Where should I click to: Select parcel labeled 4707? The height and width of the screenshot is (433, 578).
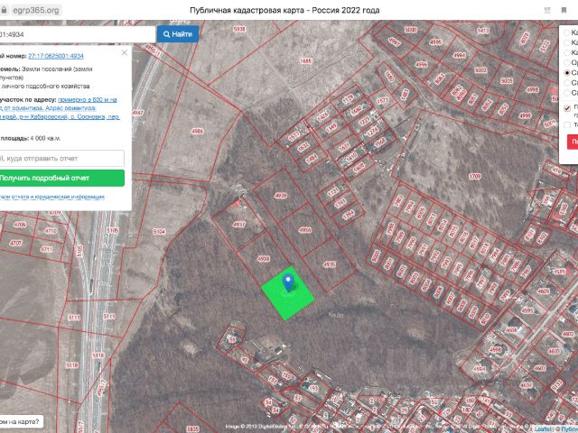pos(15,243)
